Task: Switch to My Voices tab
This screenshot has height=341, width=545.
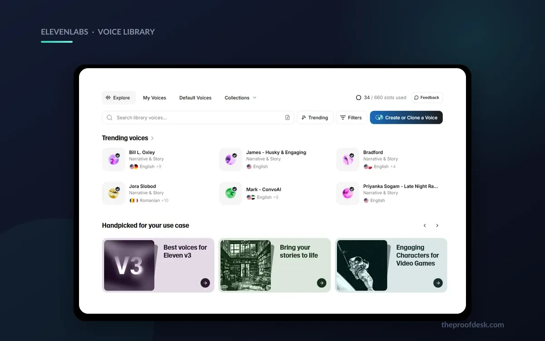Action: [x=154, y=98]
